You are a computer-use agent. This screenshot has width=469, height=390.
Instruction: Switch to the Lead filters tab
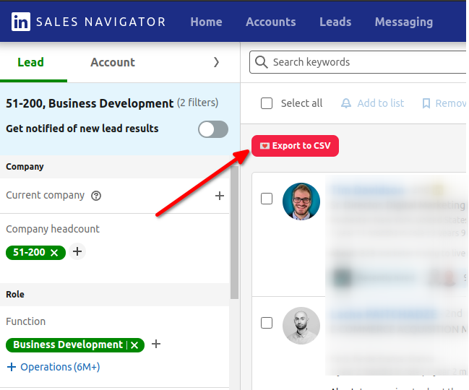pos(31,62)
